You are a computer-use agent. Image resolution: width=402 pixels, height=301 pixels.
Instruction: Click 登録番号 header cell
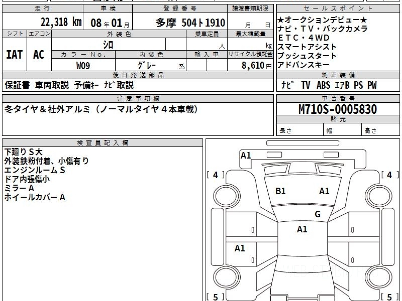click(x=180, y=8)
